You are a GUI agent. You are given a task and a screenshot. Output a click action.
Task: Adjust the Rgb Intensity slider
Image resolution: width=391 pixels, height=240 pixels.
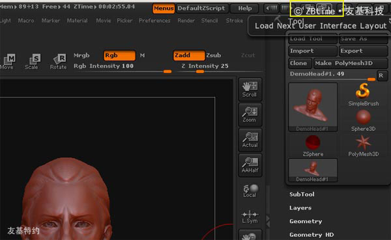(x=123, y=68)
